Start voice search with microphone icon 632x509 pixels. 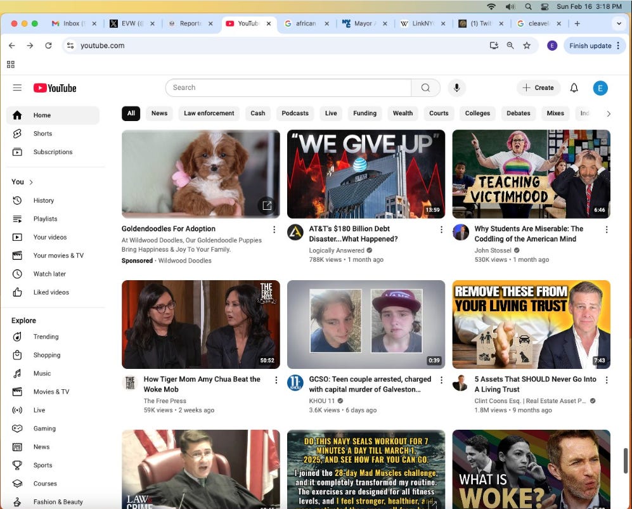tap(456, 87)
